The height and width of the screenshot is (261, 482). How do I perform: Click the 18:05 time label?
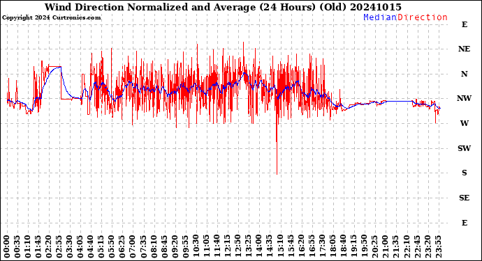point(333,246)
